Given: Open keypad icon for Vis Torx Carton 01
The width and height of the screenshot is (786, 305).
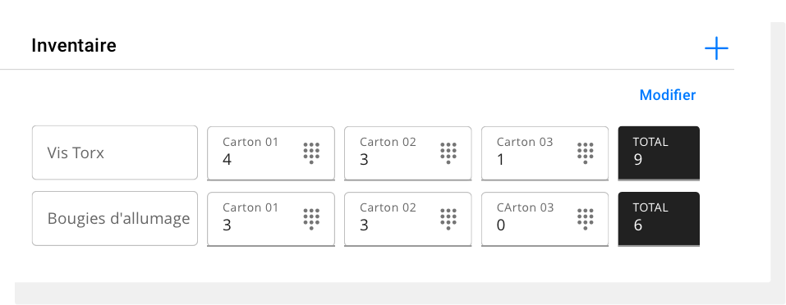Looking at the screenshot, I should coord(311,153).
